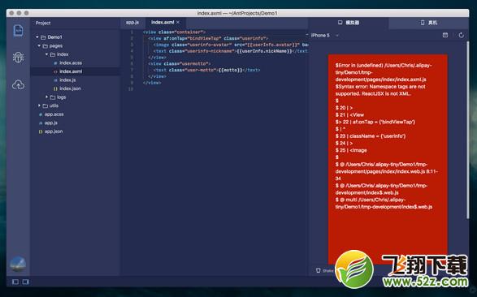
Task: Click error line 23 className userinfo
Action: click(371, 136)
